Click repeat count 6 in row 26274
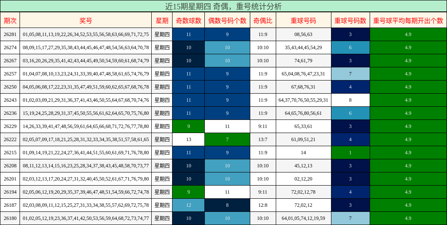 point(351,47)
